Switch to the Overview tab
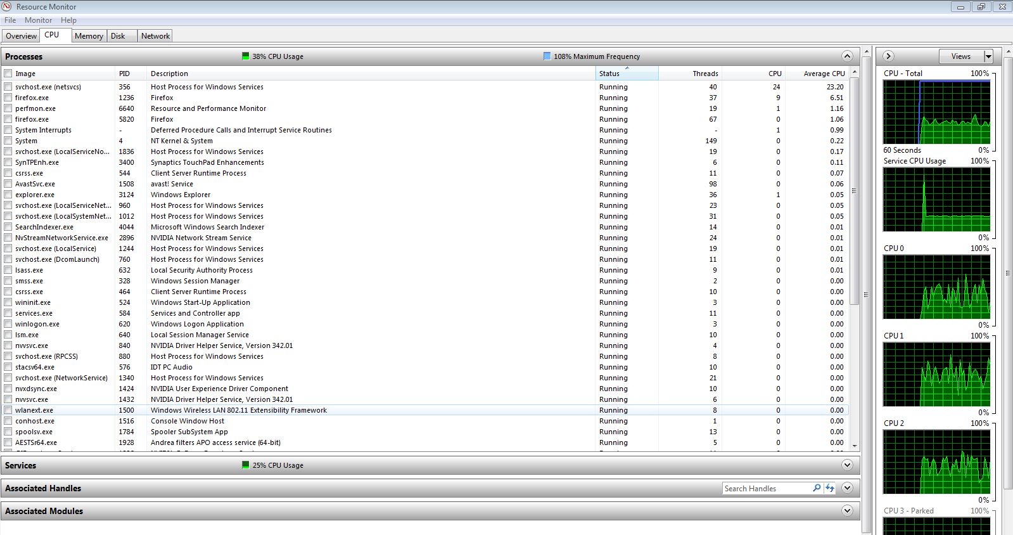 [21, 36]
